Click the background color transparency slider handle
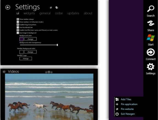Screen dimensions: 158x120 (57, 45)
